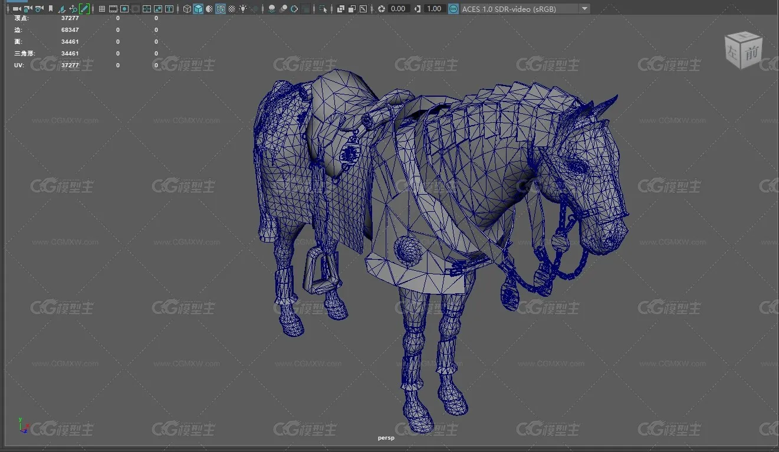Open Camera Attributes from the panel toolbar

click(x=39, y=9)
